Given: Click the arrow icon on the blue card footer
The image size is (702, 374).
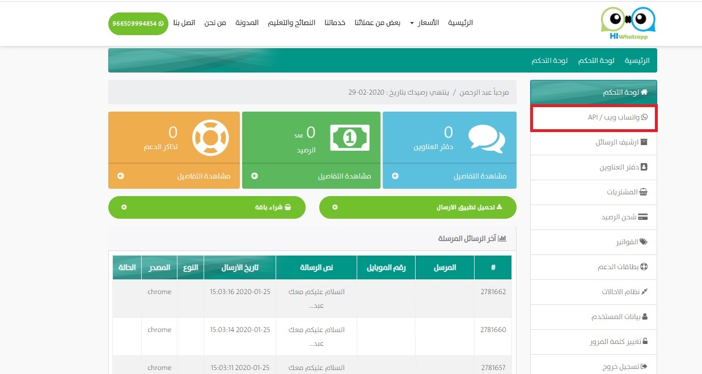Looking at the screenshot, I should [395, 176].
